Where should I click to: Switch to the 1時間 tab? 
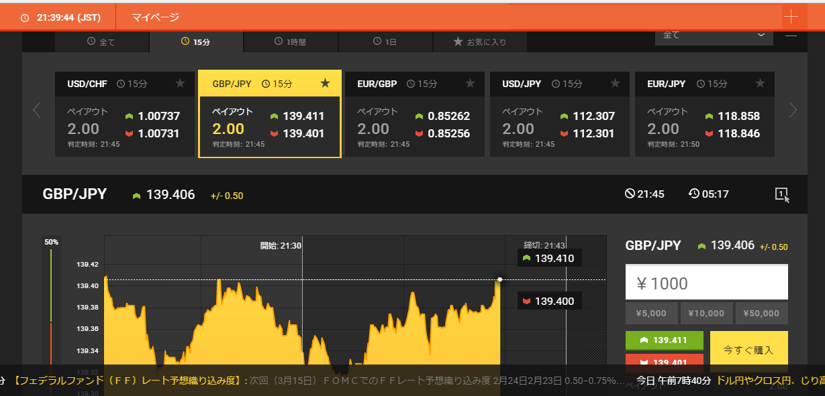(x=290, y=42)
